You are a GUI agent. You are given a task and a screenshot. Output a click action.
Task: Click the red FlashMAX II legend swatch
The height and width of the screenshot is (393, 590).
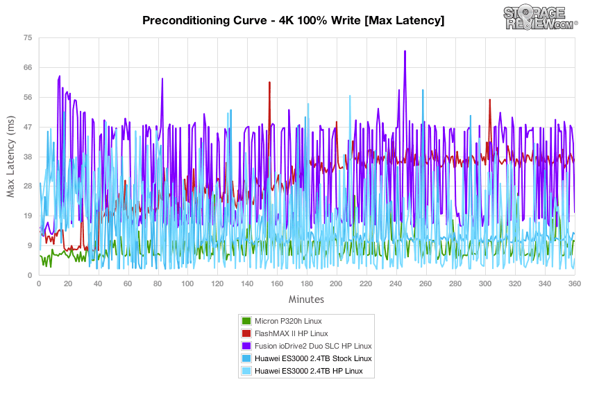pyautogui.click(x=246, y=333)
